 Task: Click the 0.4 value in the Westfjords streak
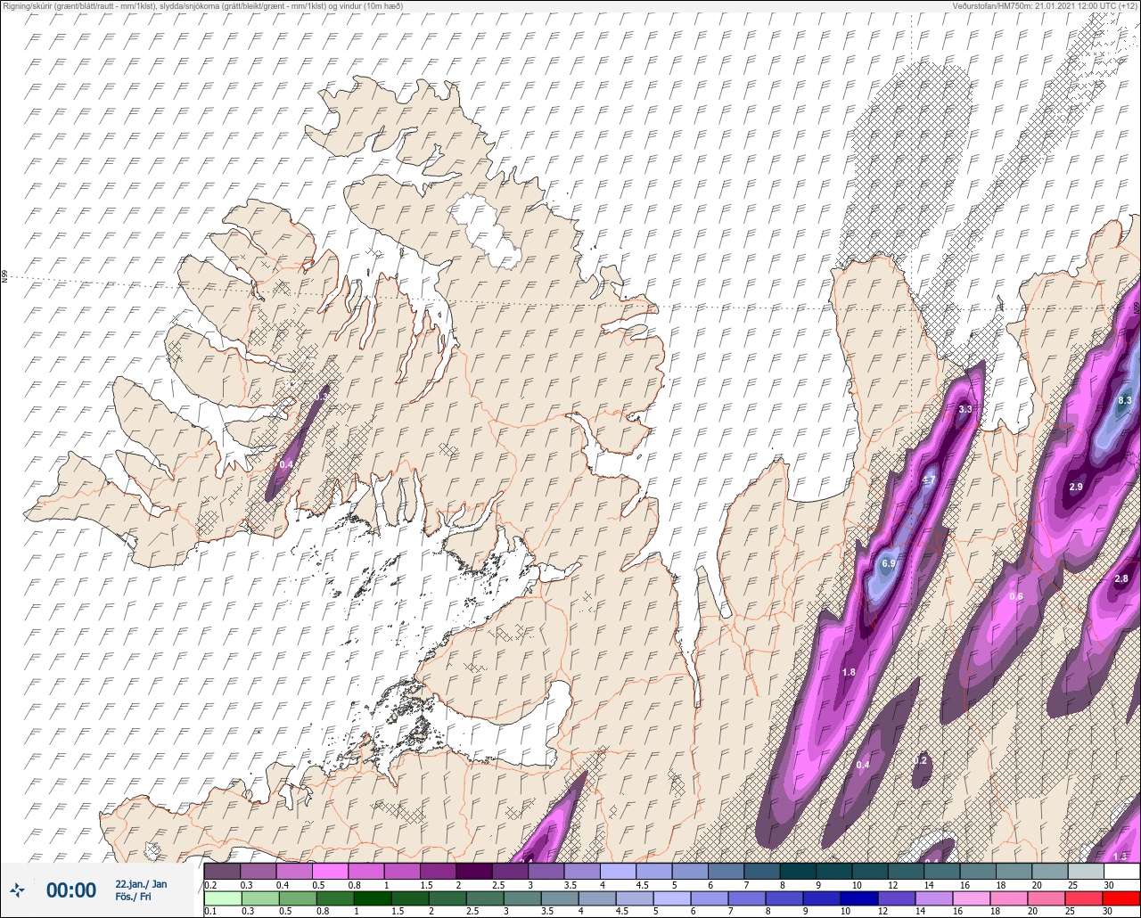pyautogui.click(x=286, y=464)
